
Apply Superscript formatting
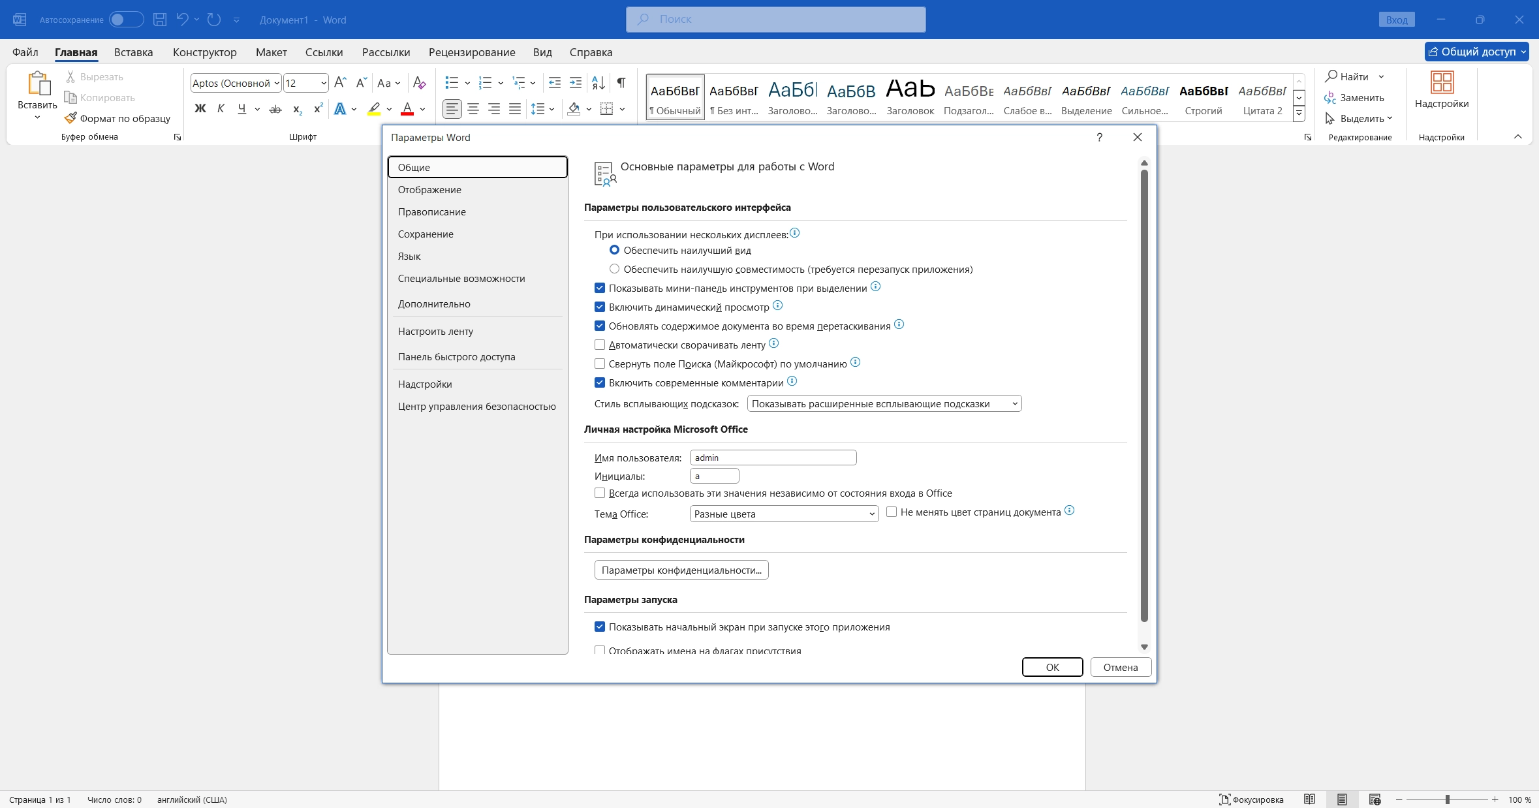(318, 108)
